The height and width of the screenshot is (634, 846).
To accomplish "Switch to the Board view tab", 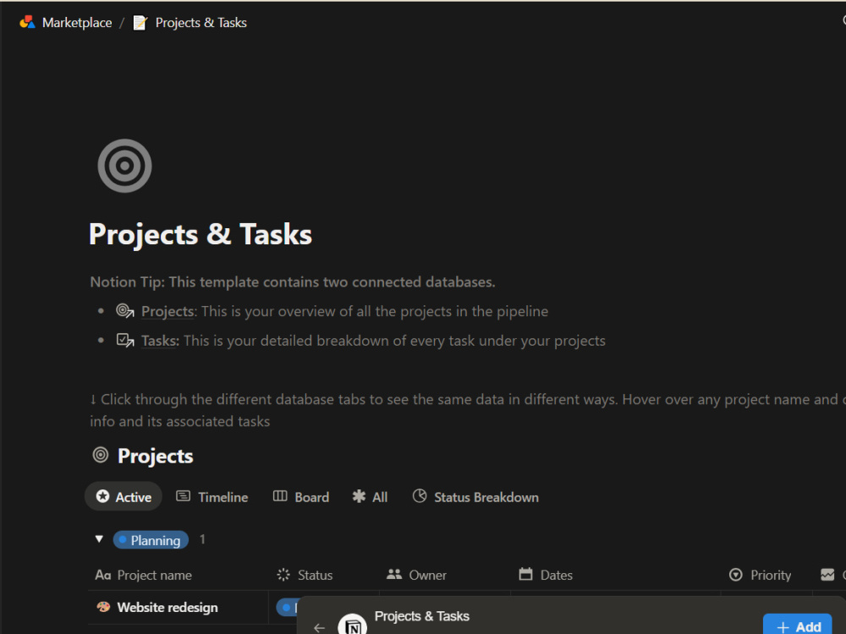I will 301,496.
